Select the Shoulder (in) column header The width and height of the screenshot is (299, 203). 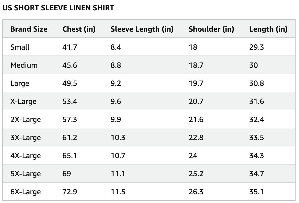tap(211, 29)
